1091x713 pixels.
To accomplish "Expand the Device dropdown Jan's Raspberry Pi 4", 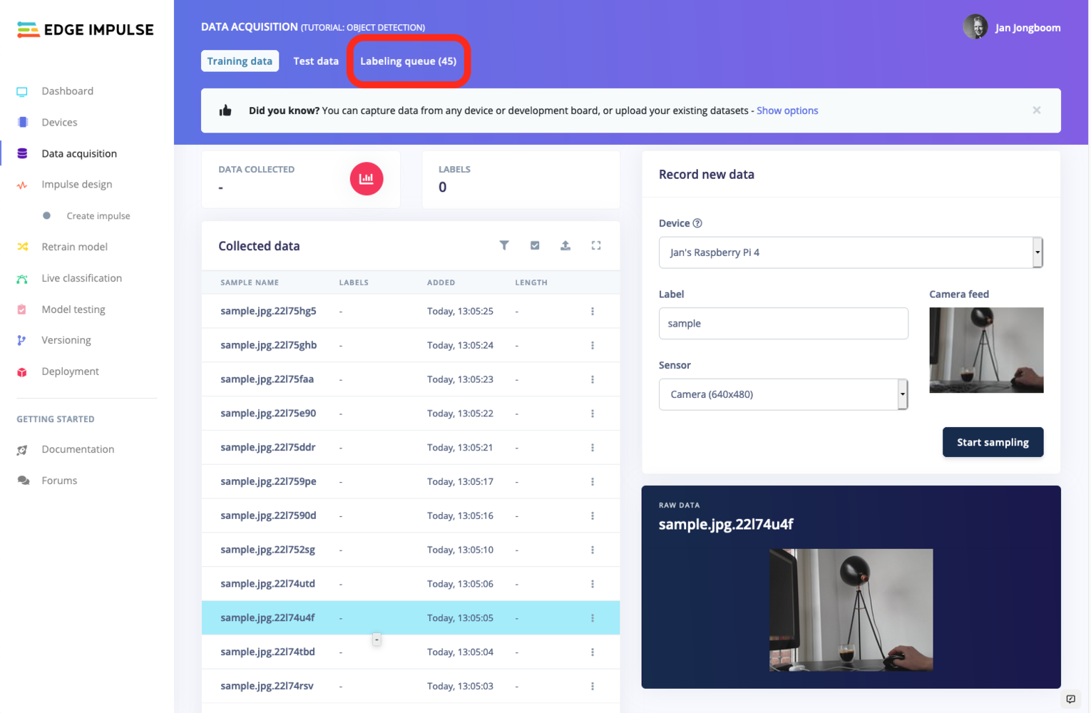I will 851,252.
